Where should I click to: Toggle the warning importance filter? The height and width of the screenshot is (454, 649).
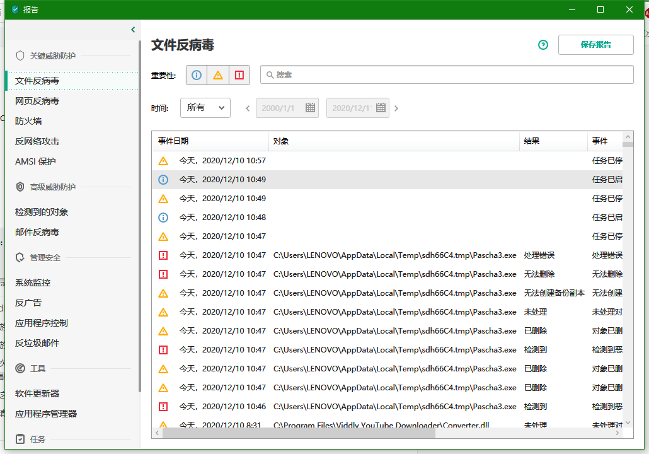(x=218, y=75)
